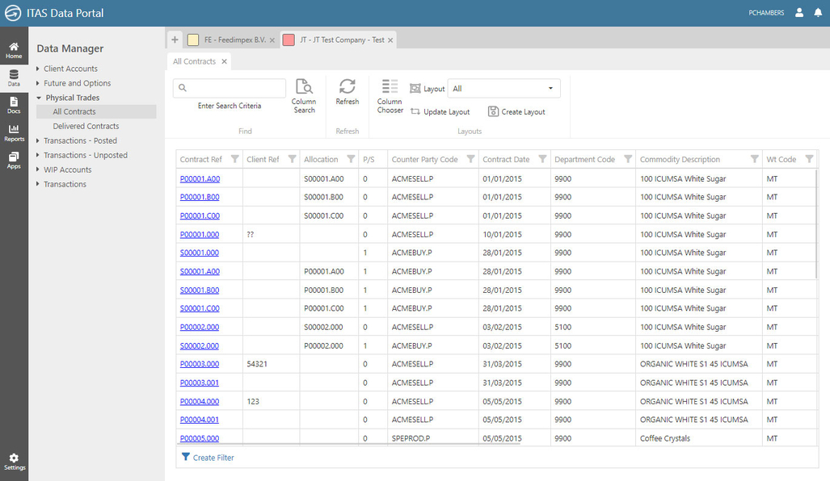Open the user profile icon
The width and height of the screenshot is (830, 481).
coord(799,13)
